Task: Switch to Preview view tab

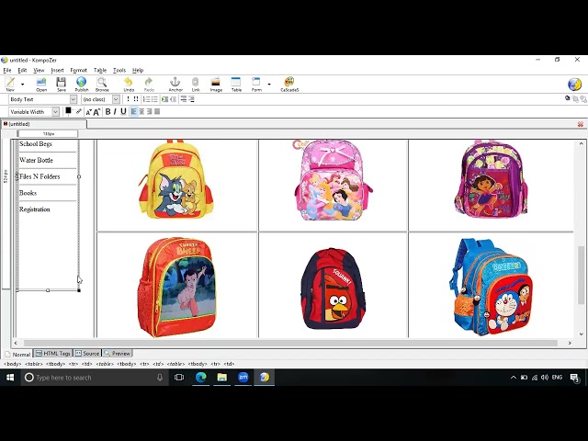Action: [x=118, y=354]
